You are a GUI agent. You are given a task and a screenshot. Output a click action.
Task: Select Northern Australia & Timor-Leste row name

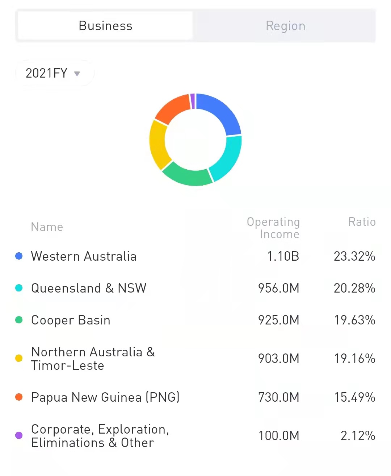93,359
